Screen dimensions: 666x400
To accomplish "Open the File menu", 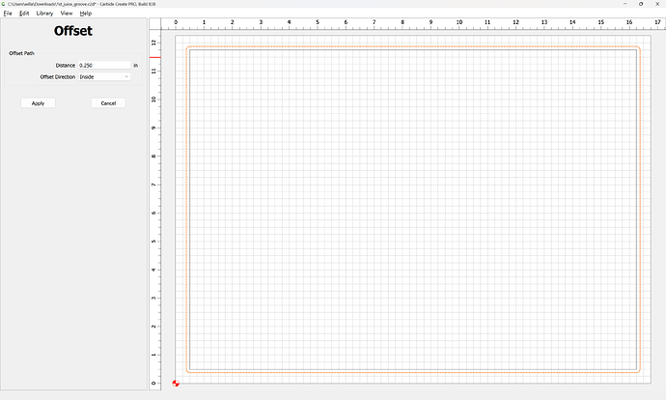I will (x=8, y=14).
